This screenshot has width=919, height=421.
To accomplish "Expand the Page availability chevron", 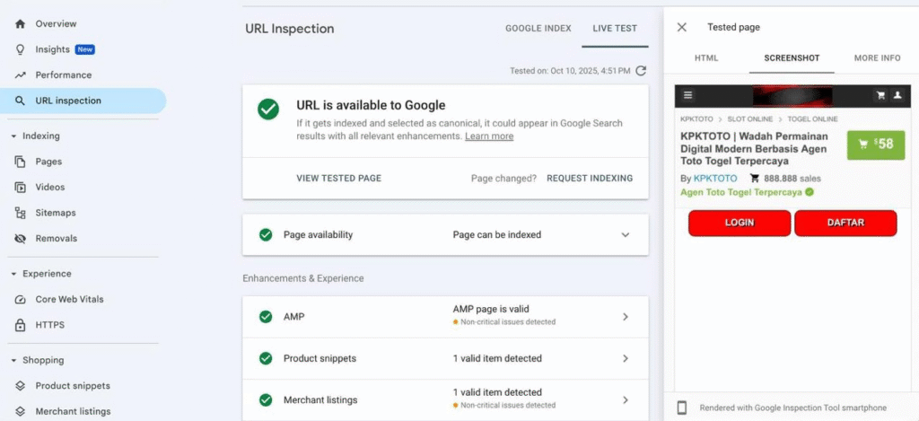I will [626, 234].
